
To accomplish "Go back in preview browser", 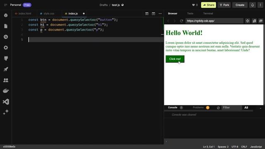I will pos(168,21).
